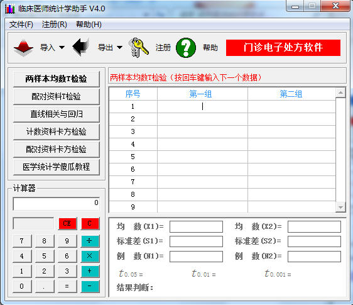The width and height of the screenshot is (353, 305).
Task: Click the keys registration icon
Action: click(x=138, y=48)
